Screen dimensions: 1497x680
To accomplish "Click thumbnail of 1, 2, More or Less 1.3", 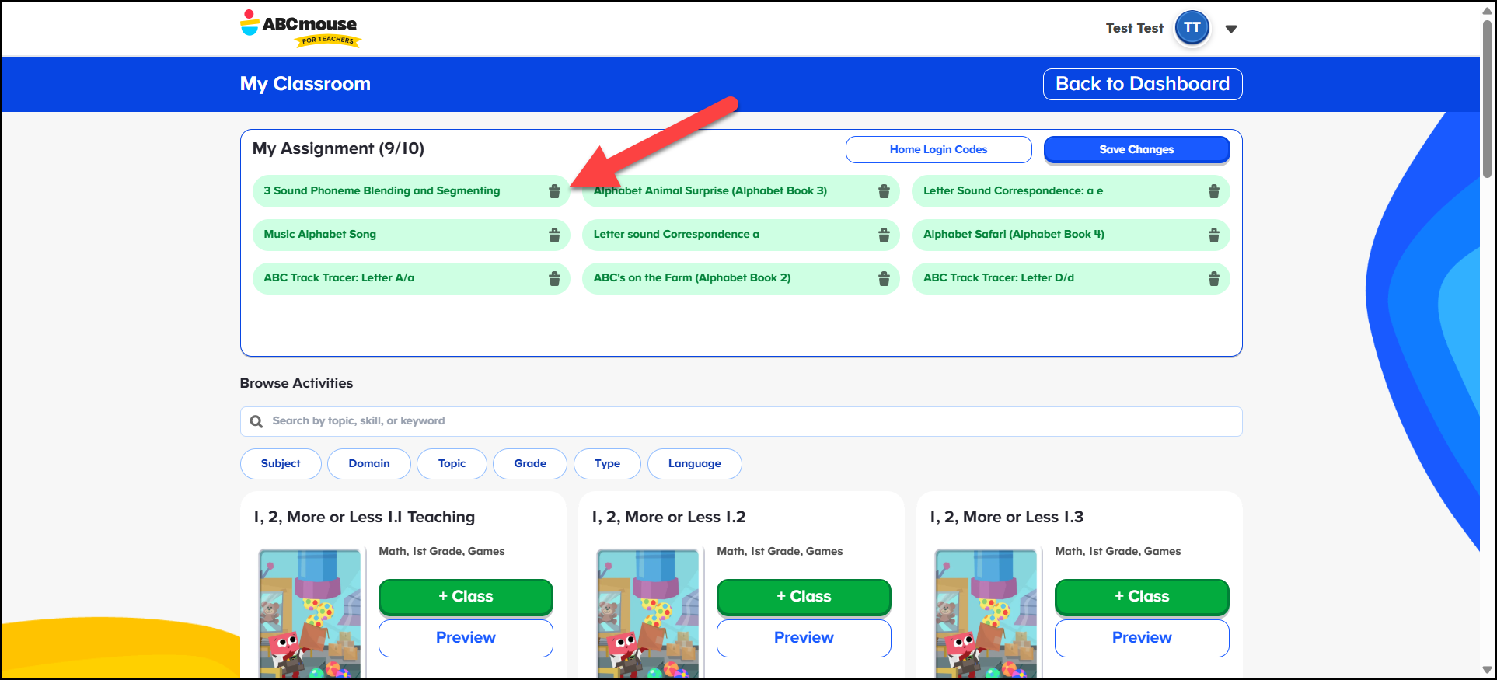I will (986, 613).
